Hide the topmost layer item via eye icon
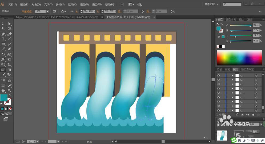The height and width of the screenshot is (144, 265). (x=219, y=75)
